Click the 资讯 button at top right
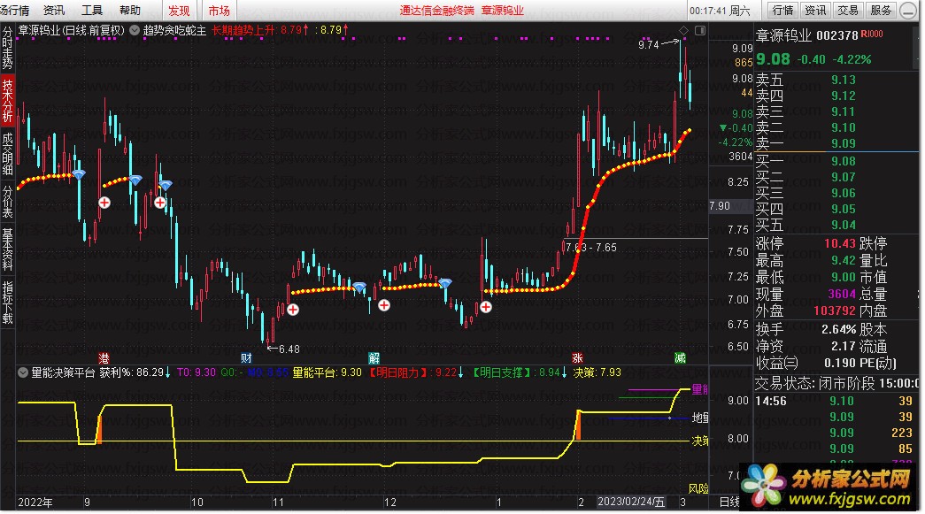Screen dimensions: 925x514 pyautogui.click(x=815, y=10)
